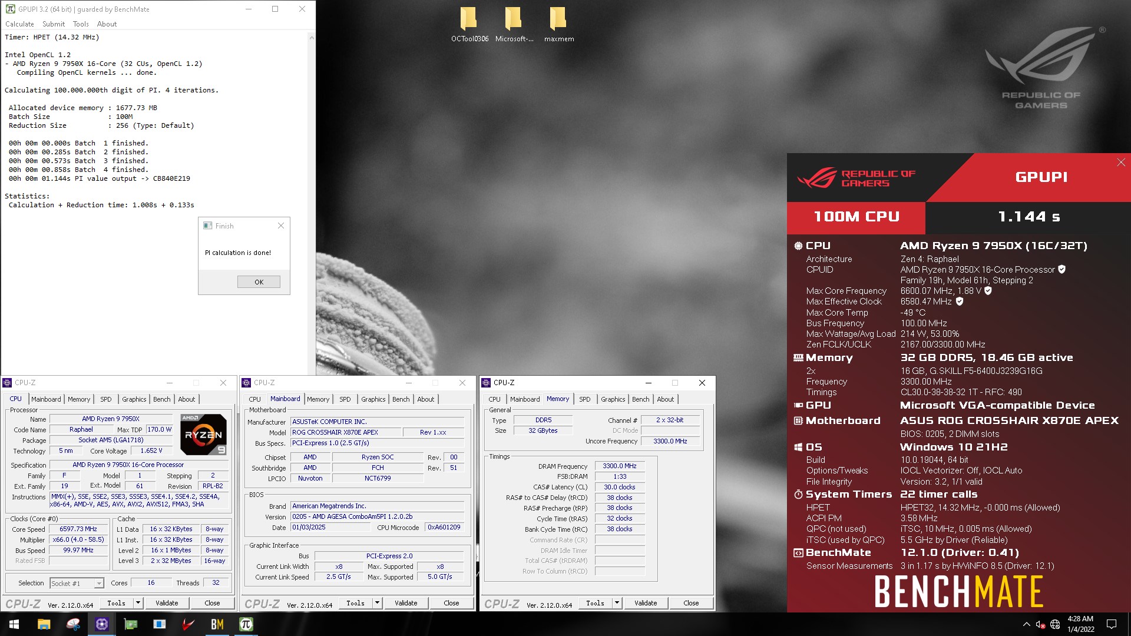Open the BenchMate BM taskbar icon
The width and height of the screenshot is (1131, 636).
217,624
